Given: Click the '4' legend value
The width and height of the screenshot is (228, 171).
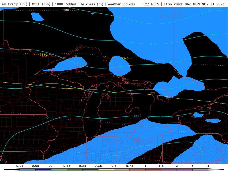Looking at the screenshot, I should tap(208, 166).
